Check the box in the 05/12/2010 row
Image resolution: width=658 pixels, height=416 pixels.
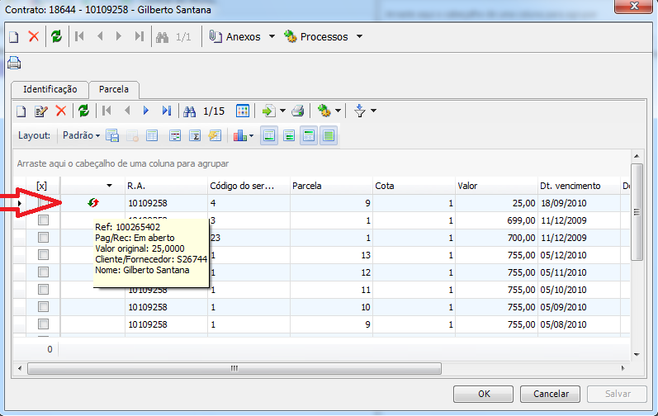pos(43,254)
